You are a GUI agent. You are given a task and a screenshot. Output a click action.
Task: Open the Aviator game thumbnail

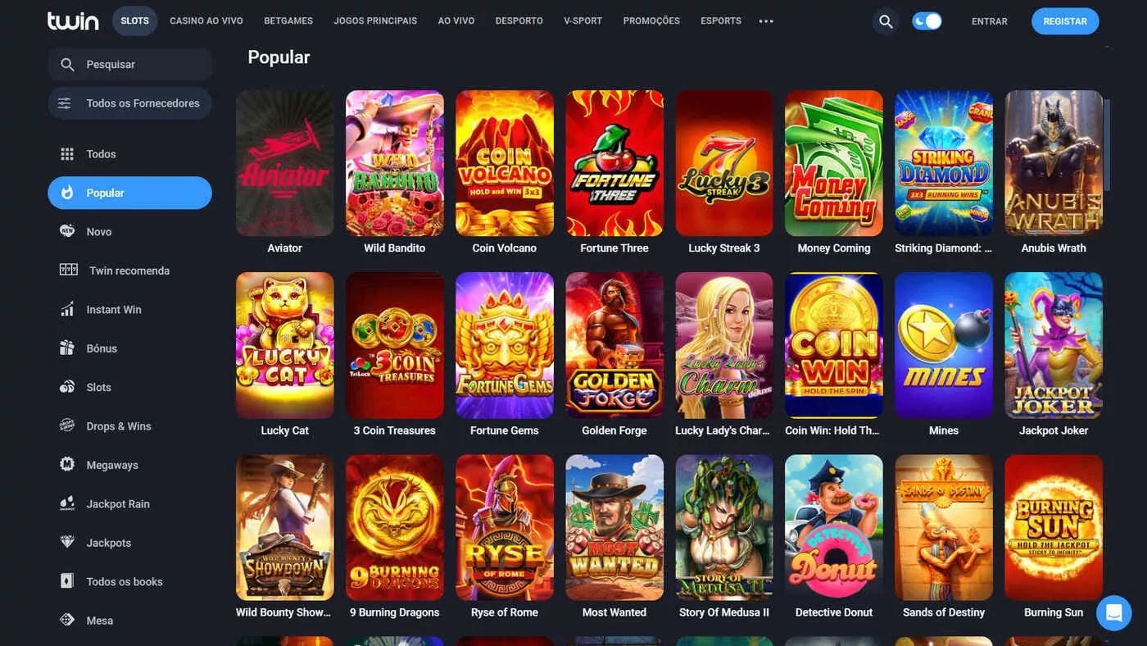click(x=285, y=163)
